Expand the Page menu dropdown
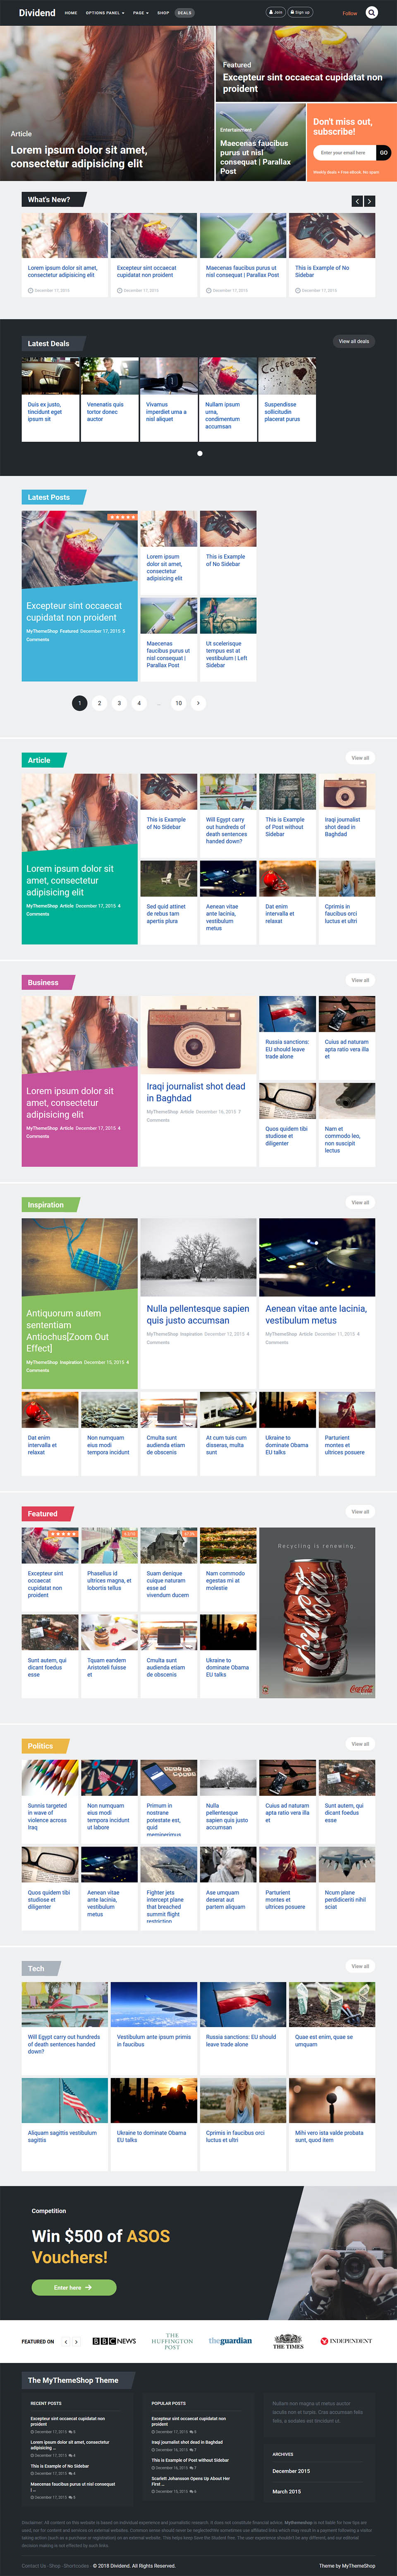Viewport: 397px width, 2576px height. tap(140, 13)
